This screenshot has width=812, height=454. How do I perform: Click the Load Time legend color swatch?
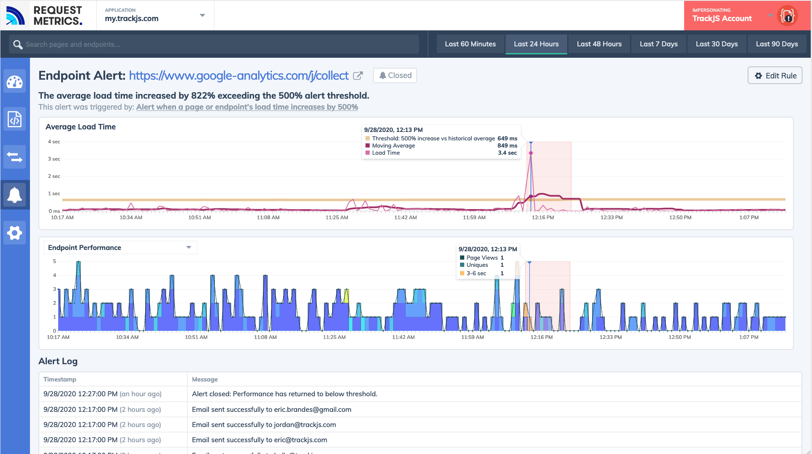point(368,153)
